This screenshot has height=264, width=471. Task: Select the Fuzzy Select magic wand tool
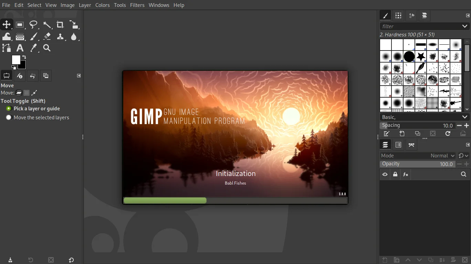(47, 24)
